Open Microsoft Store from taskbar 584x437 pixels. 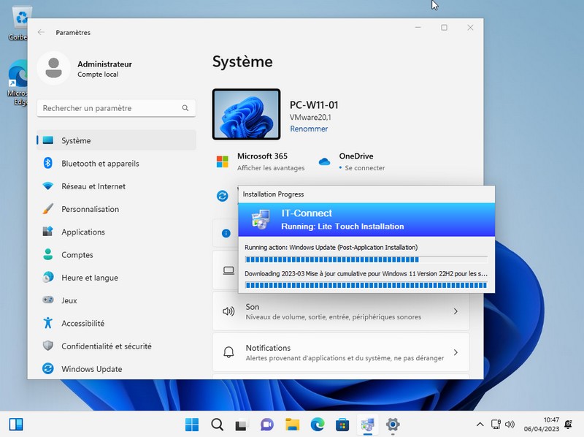click(x=342, y=425)
